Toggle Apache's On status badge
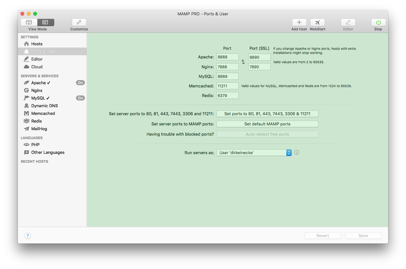 pos(80,82)
